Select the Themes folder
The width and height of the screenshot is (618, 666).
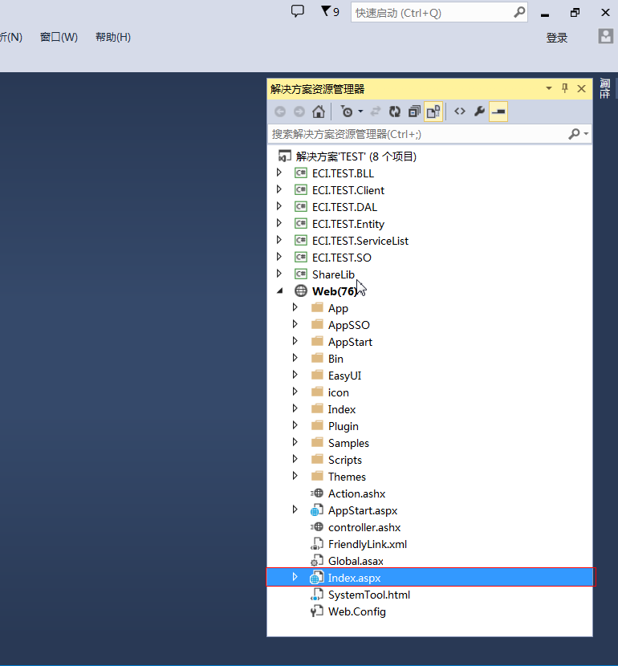pos(347,477)
